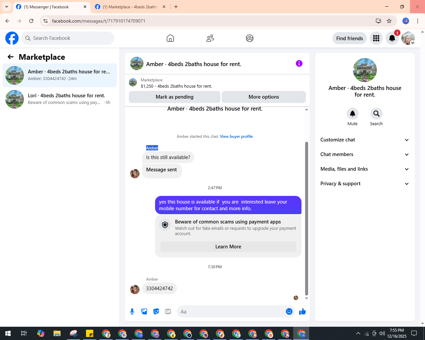This screenshot has height=340, width=425.
Task: Click the Mark as pending button
Action: point(175,97)
